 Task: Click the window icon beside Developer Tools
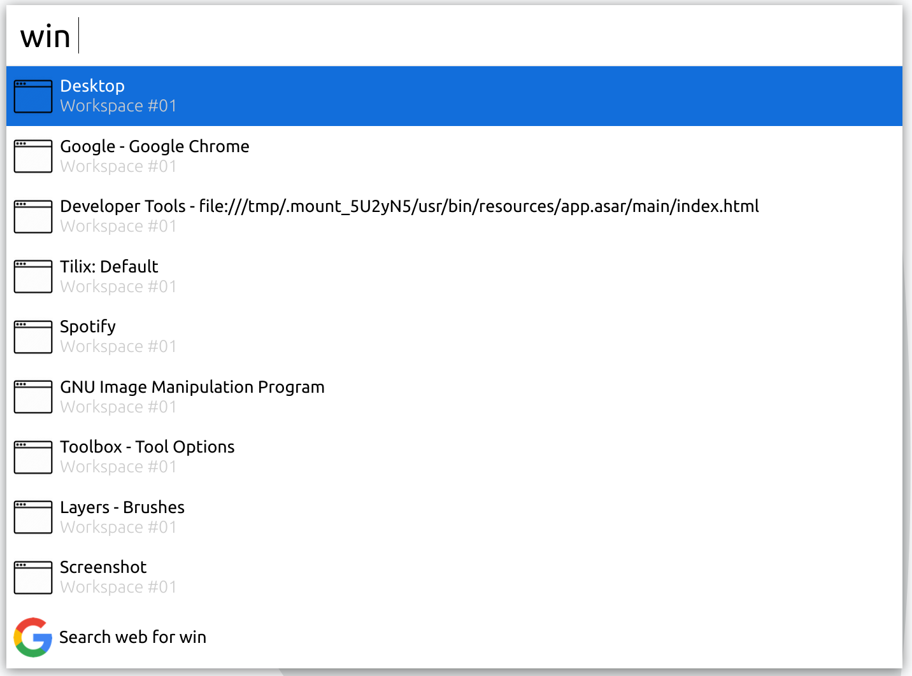tap(33, 216)
